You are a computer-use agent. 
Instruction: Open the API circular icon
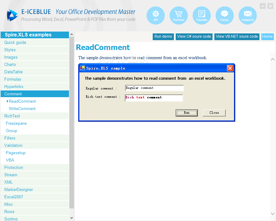pos(155,16)
